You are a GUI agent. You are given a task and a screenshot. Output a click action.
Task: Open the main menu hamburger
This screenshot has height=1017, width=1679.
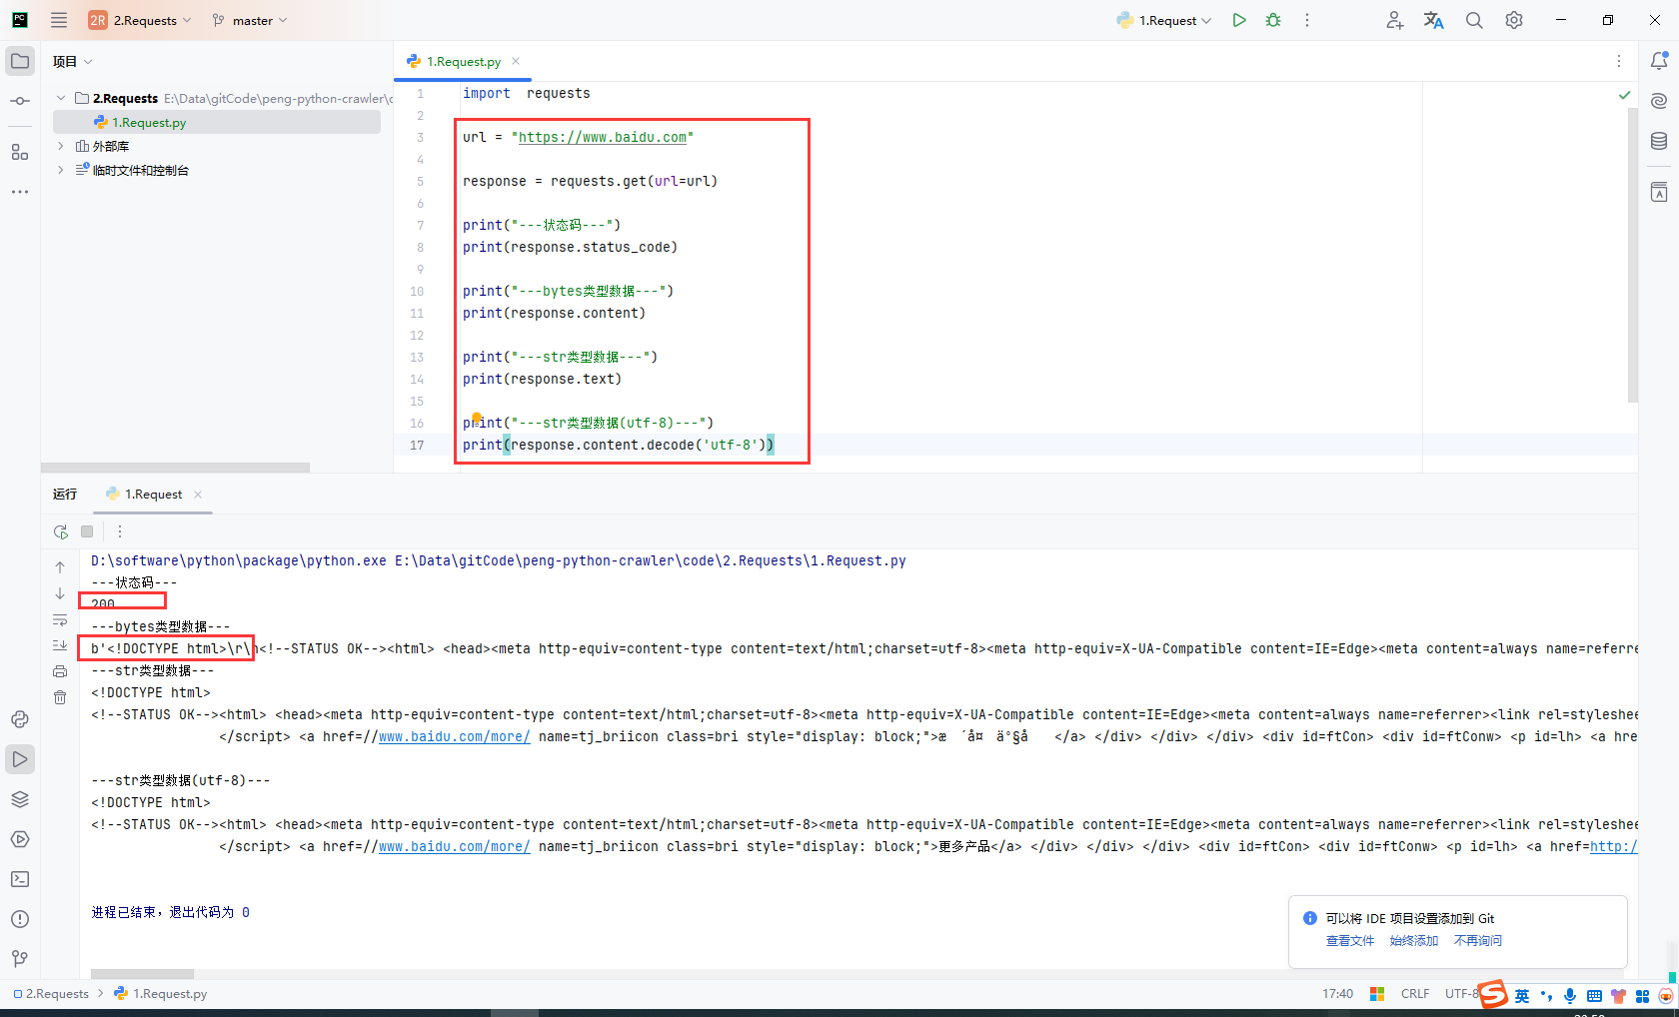tap(59, 20)
